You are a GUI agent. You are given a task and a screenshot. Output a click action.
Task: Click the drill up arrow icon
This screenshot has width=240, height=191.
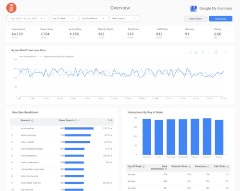203,52
